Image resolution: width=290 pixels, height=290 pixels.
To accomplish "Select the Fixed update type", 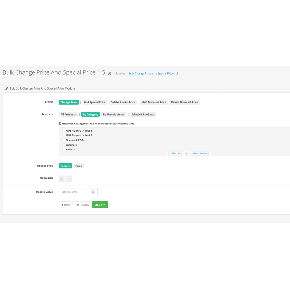I will click(79, 166).
